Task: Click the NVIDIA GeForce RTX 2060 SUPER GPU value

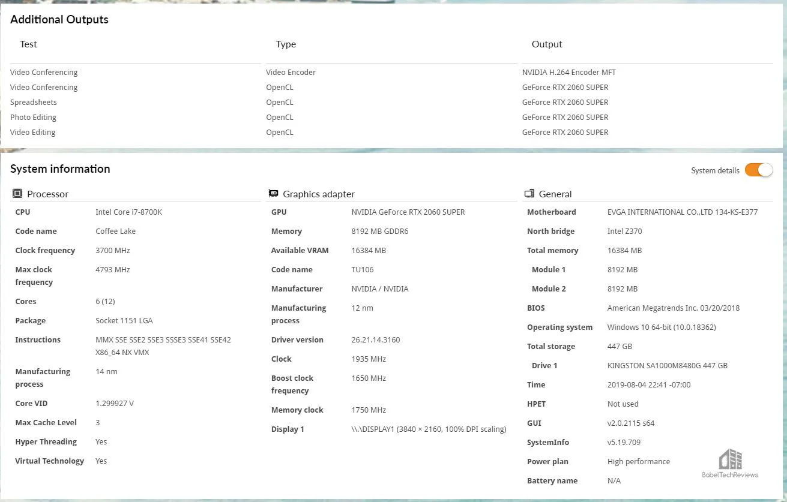Action: (x=408, y=212)
